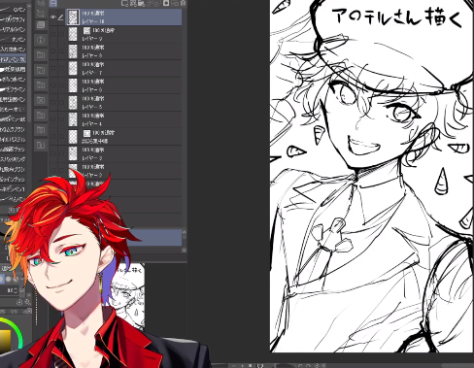The width and height of the screenshot is (474, 368).
Task: Select the 丸ペン brush
Action: point(13,40)
